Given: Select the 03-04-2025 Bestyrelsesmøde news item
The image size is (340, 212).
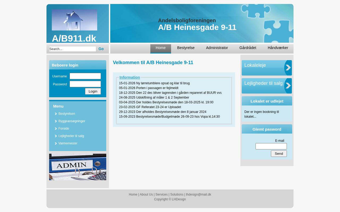Looking at the screenshot, I should (x=166, y=102).
